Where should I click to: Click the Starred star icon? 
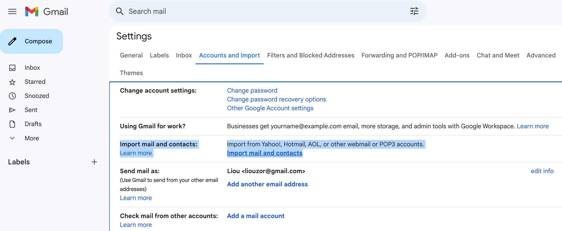tap(12, 82)
